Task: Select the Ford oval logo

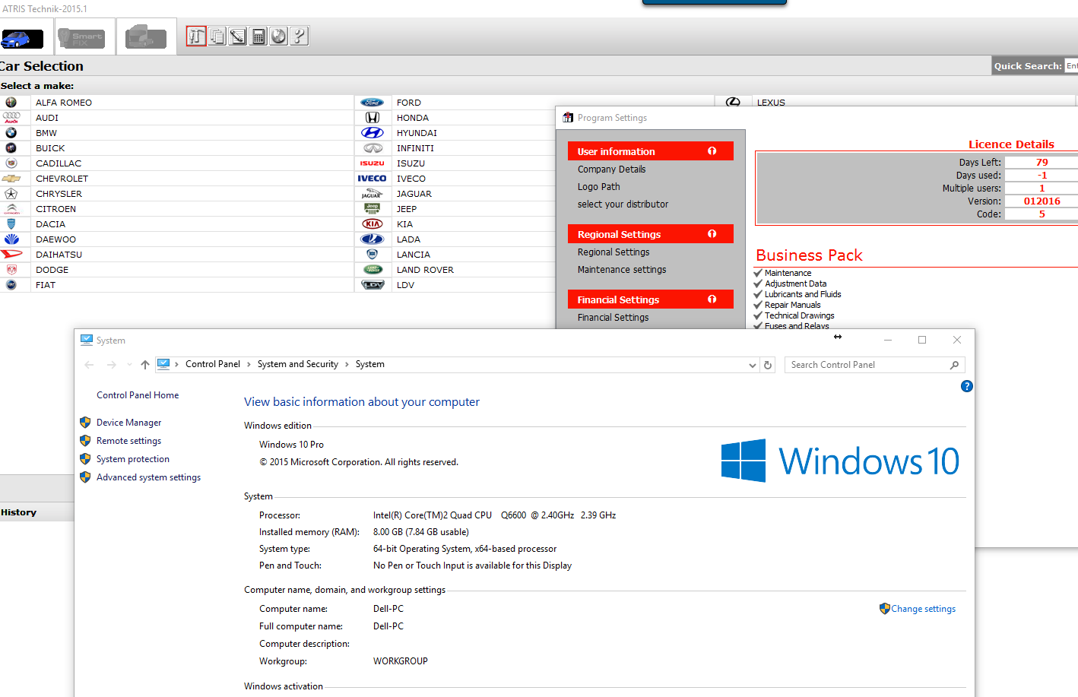Action: (x=373, y=103)
